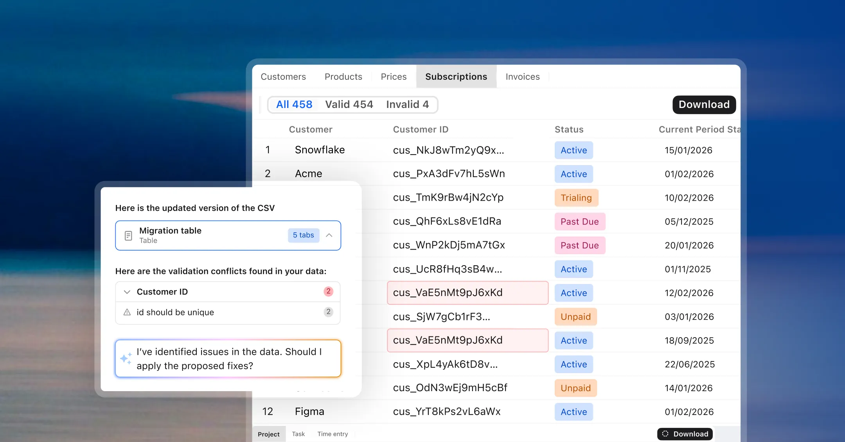
Task: Switch to the Customers tab
Action: pyautogui.click(x=283, y=77)
